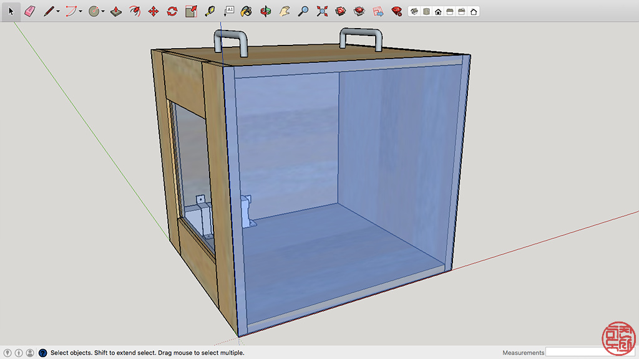
Task: Switch to Right view
Action: 450,12
